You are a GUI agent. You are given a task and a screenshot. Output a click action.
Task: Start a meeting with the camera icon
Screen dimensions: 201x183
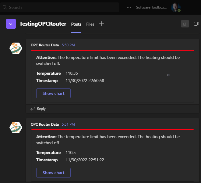coord(196,24)
